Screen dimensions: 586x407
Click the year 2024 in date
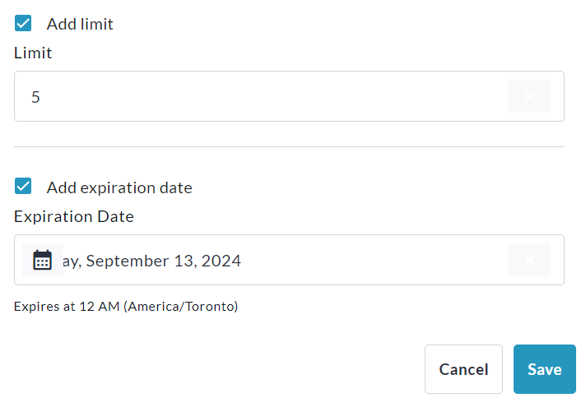220,261
